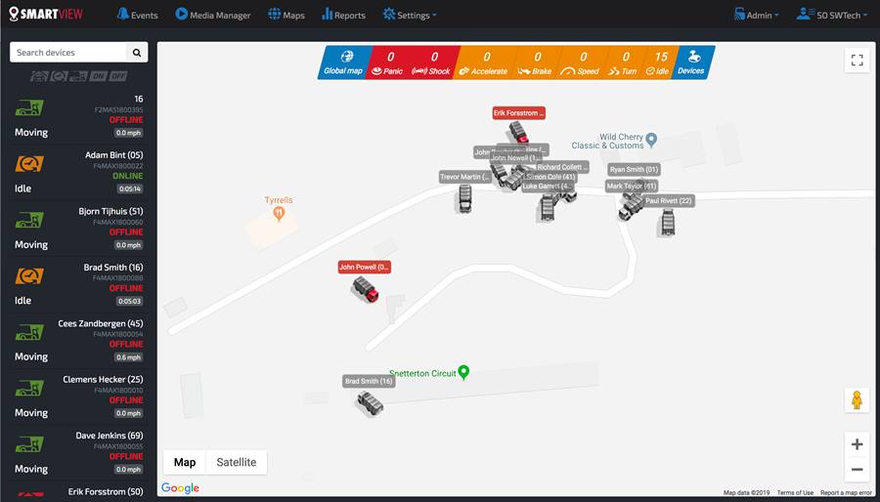The image size is (880, 502).
Task: Click Brad Smith (16) truck on map
Action: 371,404
